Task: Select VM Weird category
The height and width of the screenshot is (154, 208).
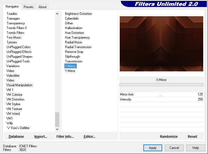Action: point(13,114)
